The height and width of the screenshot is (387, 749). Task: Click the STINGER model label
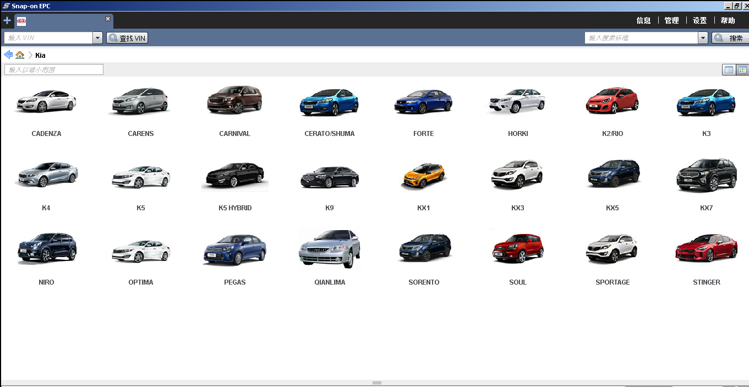[x=707, y=282]
